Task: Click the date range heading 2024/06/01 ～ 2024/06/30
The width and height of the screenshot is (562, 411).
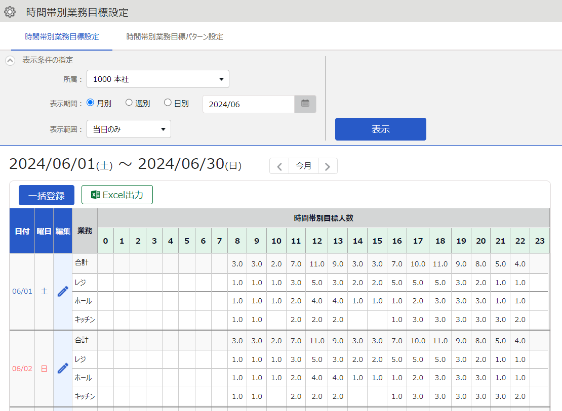Action: point(126,164)
